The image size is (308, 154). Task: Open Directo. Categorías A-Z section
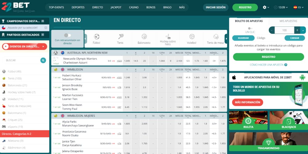(x=25, y=134)
